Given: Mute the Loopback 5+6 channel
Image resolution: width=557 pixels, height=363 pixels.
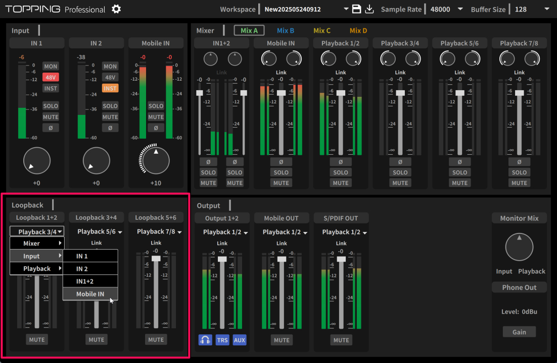Looking at the screenshot, I should (x=156, y=340).
